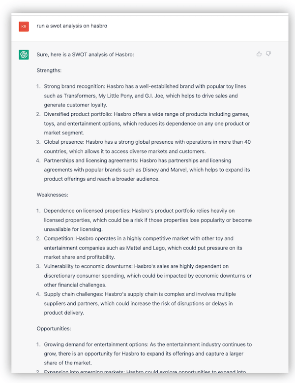Click the 'Strengths:' heading

click(x=50, y=70)
